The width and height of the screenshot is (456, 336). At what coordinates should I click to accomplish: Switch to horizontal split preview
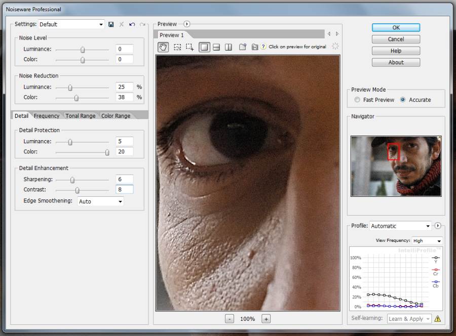click(x=216, y=47)
